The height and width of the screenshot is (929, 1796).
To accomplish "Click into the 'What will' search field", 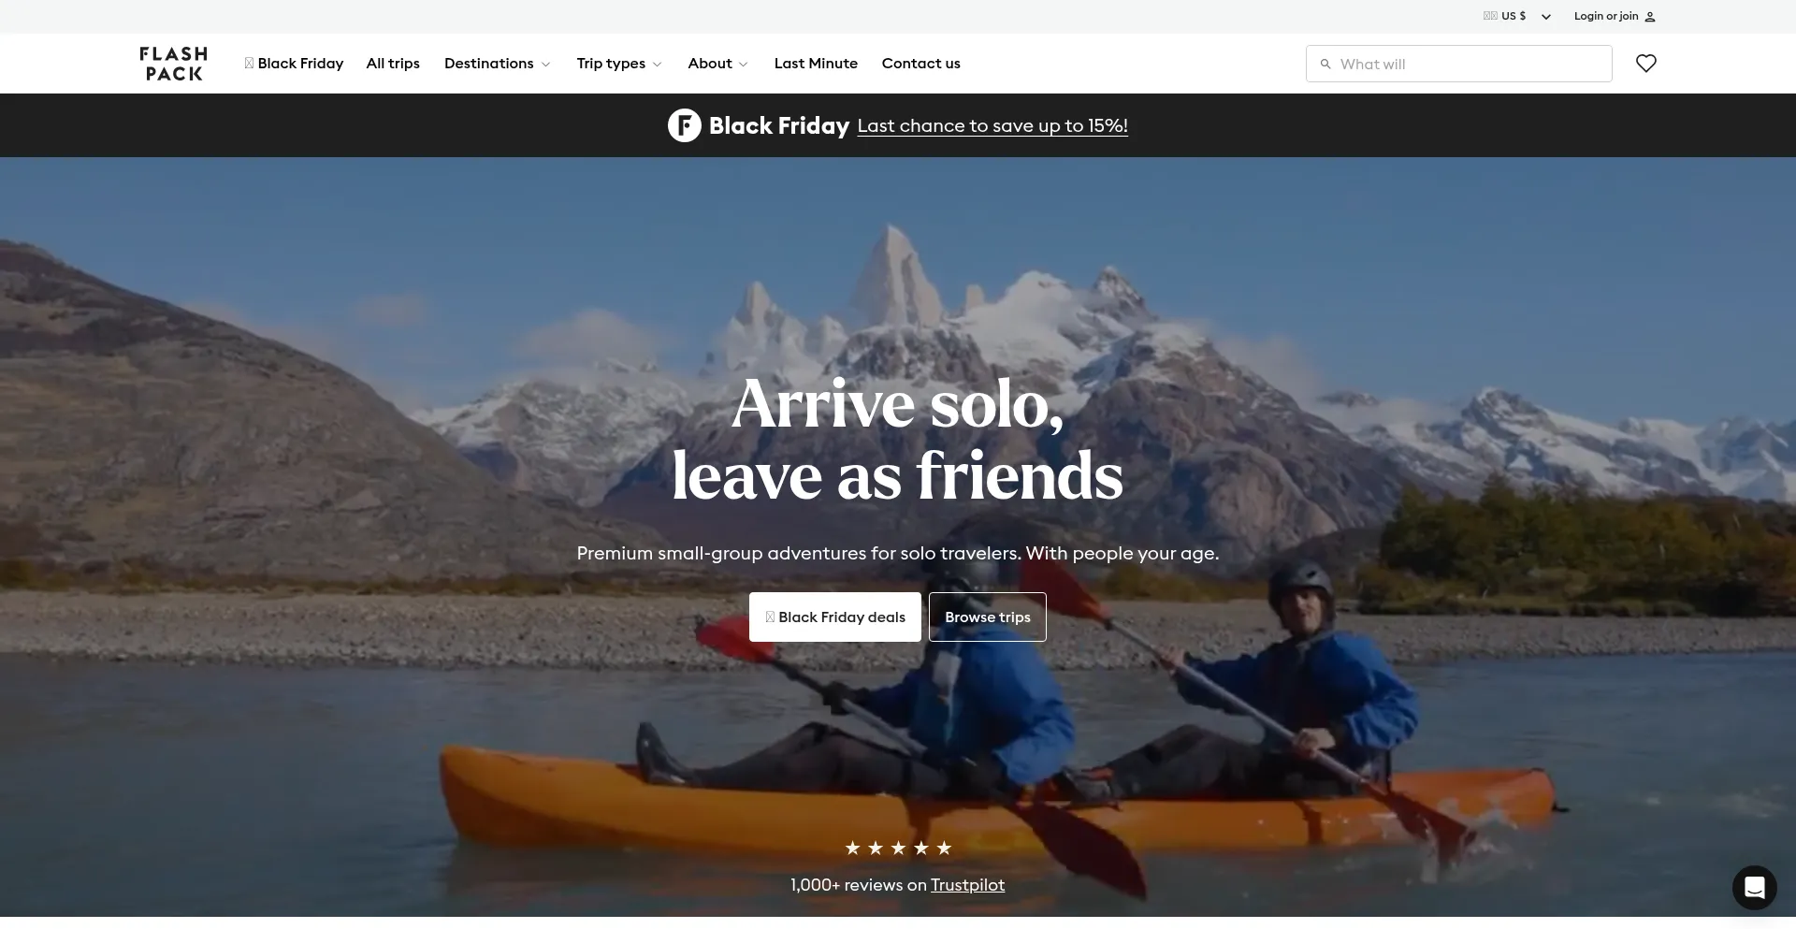I will [1459, 64].
